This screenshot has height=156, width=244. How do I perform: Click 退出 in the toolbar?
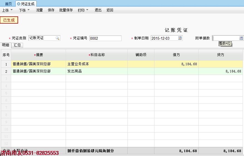[x=98, y=10]
